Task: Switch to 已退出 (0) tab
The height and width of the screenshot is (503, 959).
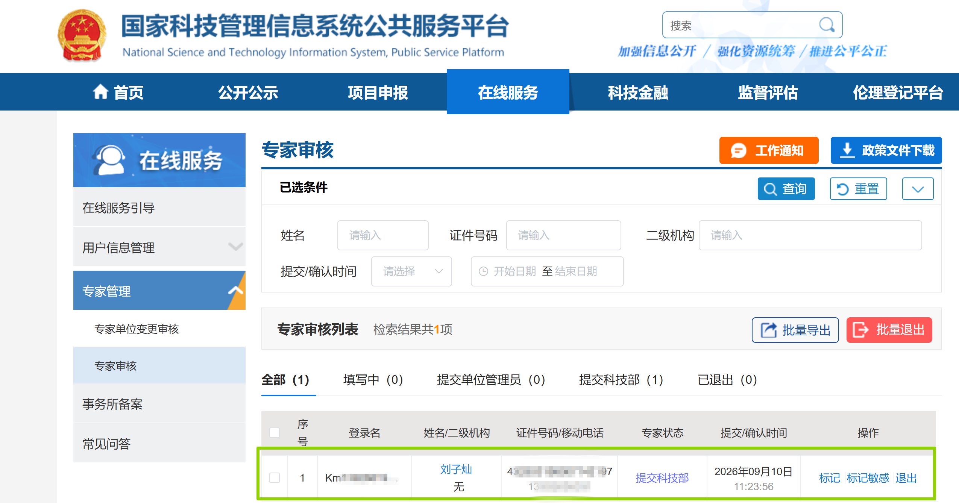Action: pyautogui.click(x=727, y=380)
